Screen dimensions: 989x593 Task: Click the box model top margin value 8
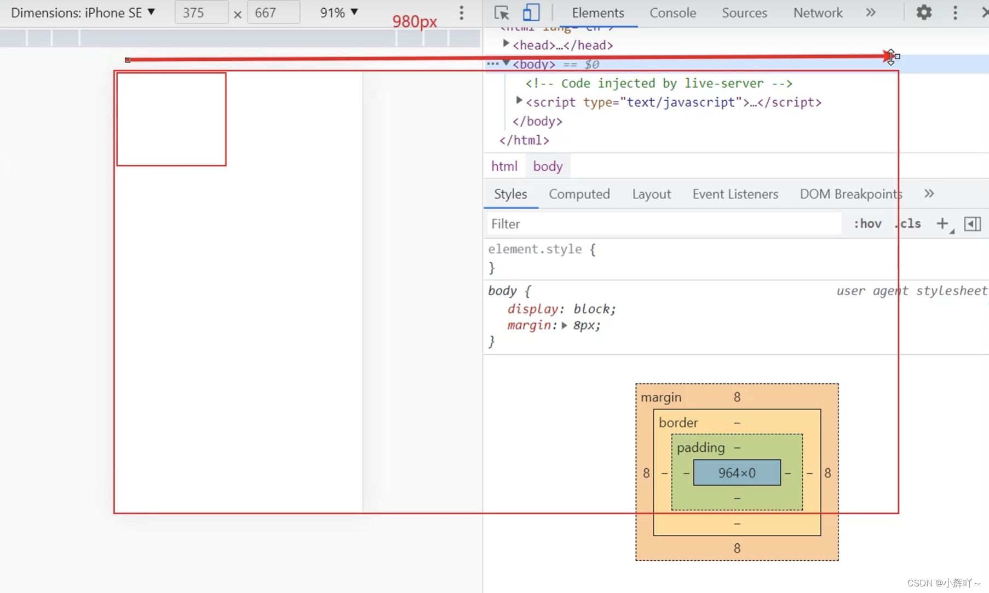[x=737, y=397]
